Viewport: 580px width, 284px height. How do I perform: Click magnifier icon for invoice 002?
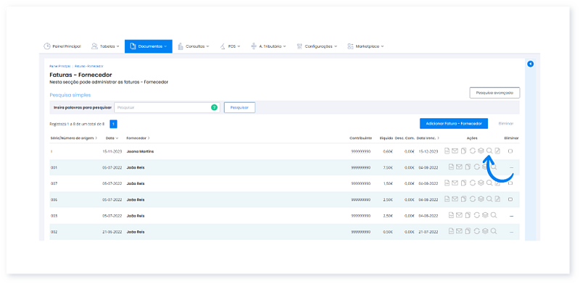pos(494,231)
